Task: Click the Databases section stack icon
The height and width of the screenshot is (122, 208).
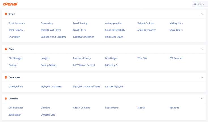Action: [6, 77]
